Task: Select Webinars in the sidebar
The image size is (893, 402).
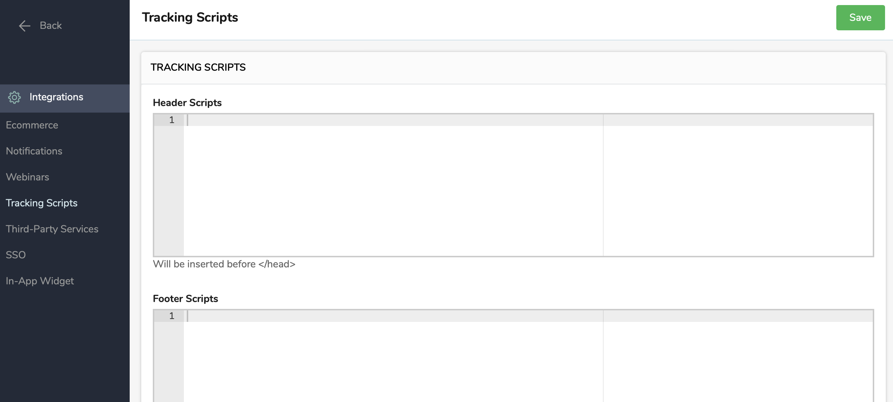Action: 27,177
